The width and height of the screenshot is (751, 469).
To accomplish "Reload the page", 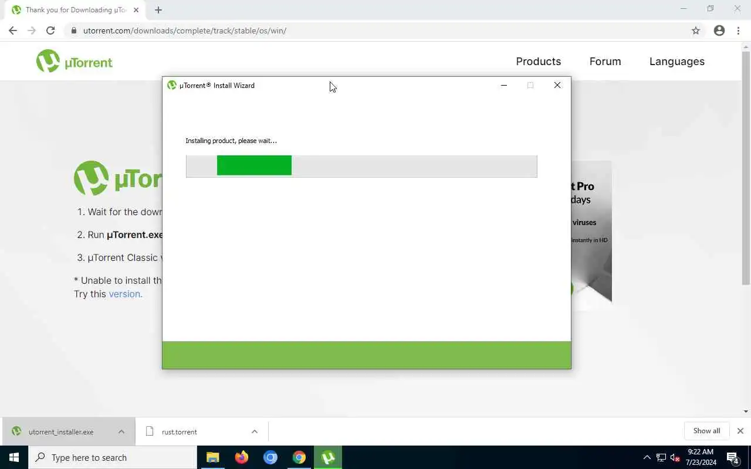I will (50, 30).
